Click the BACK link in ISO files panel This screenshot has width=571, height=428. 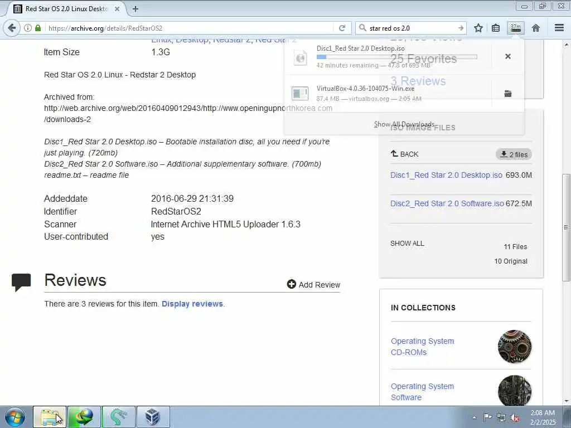pyautogui.click(x=405, y=154)
